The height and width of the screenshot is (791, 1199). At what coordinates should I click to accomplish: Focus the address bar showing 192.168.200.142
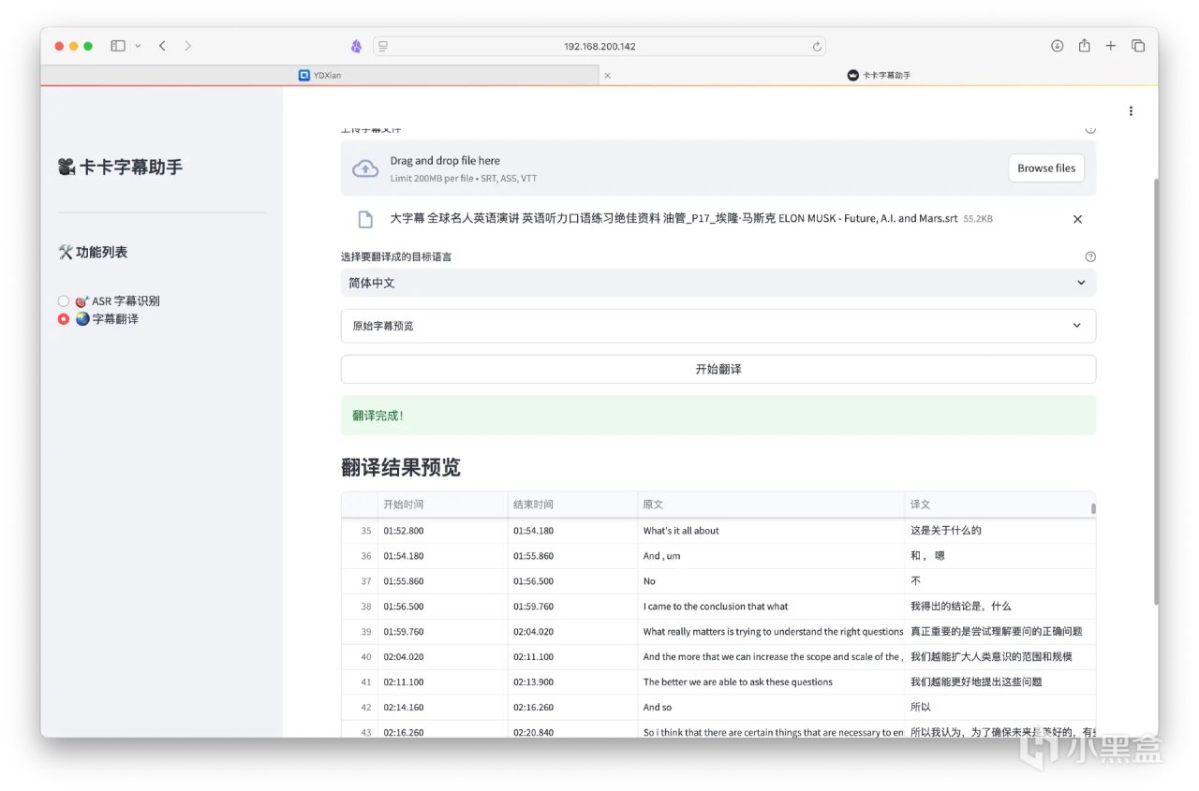(599, 46)
